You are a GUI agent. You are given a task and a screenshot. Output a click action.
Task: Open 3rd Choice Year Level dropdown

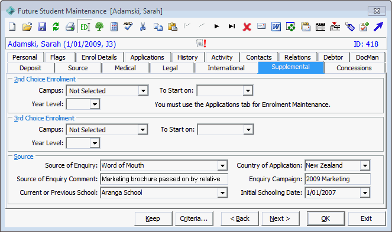coord(95,143)
